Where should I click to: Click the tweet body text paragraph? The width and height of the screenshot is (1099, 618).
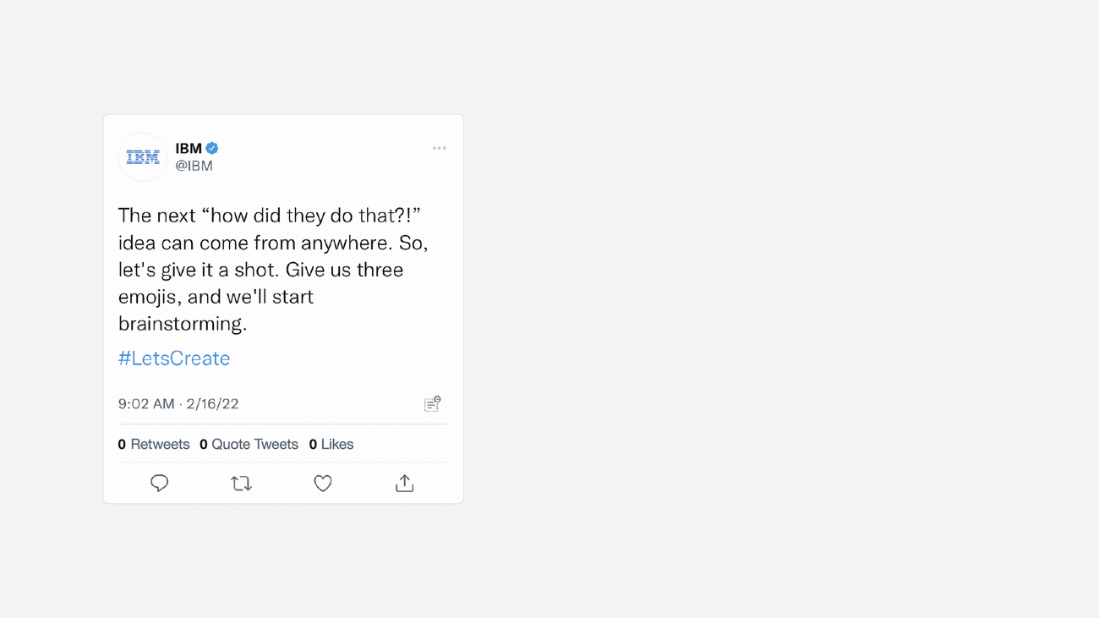tap(272, 270)
